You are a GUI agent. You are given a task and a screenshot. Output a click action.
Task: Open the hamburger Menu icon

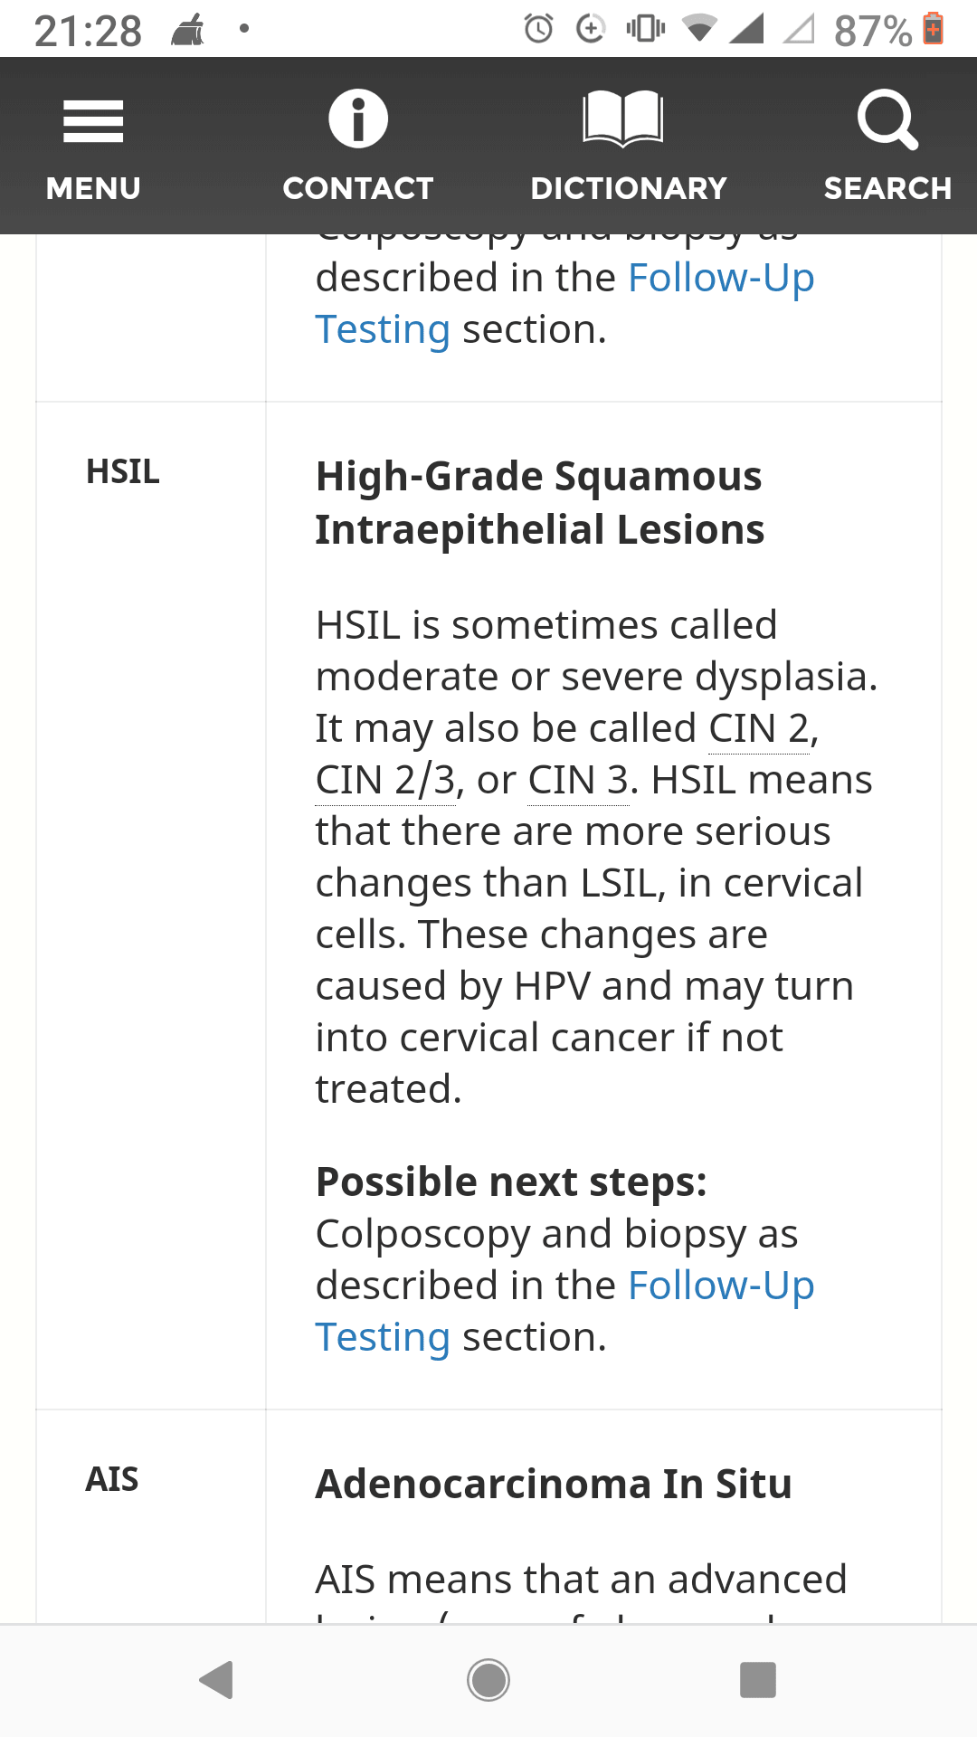click(x=93, y=120)
